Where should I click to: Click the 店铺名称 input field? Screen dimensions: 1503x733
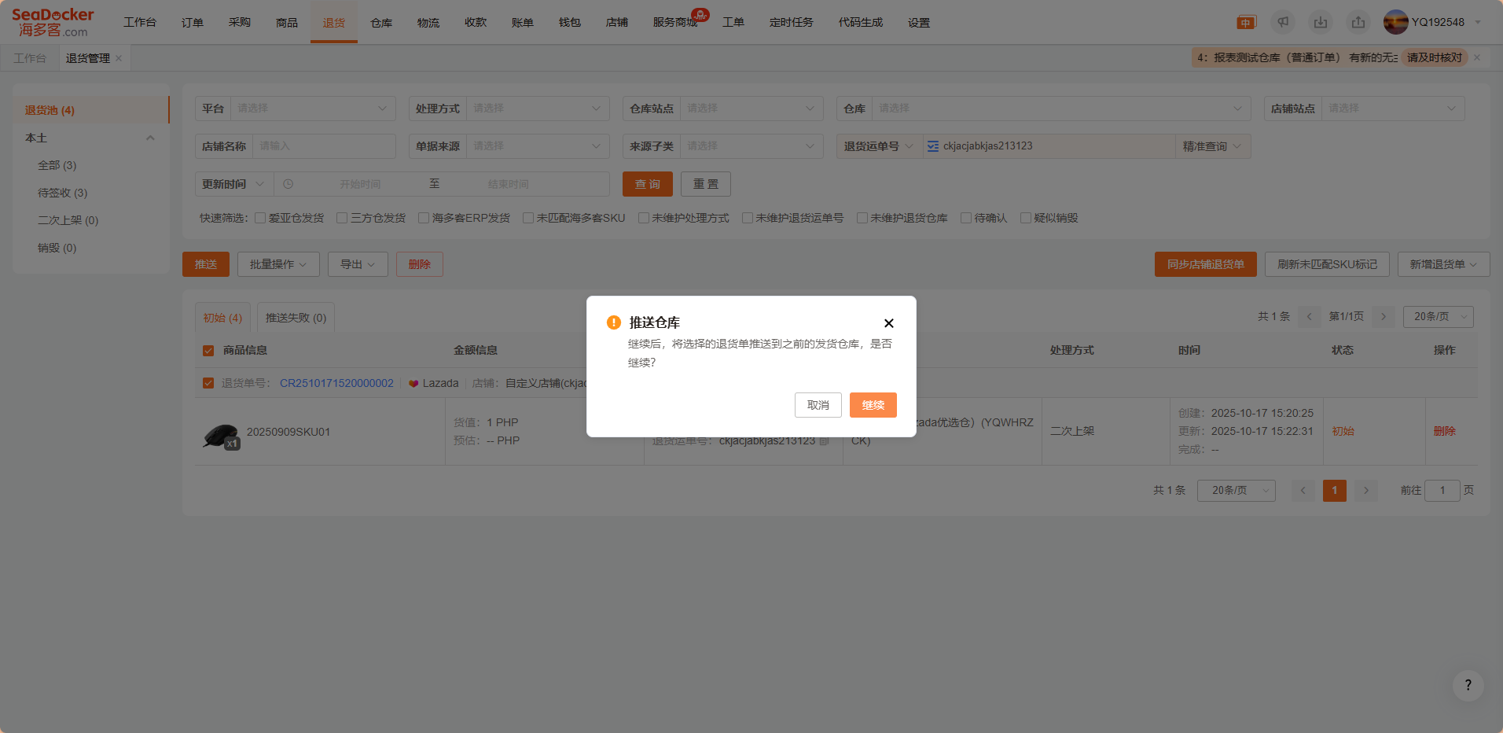click(x=323, y=146)
